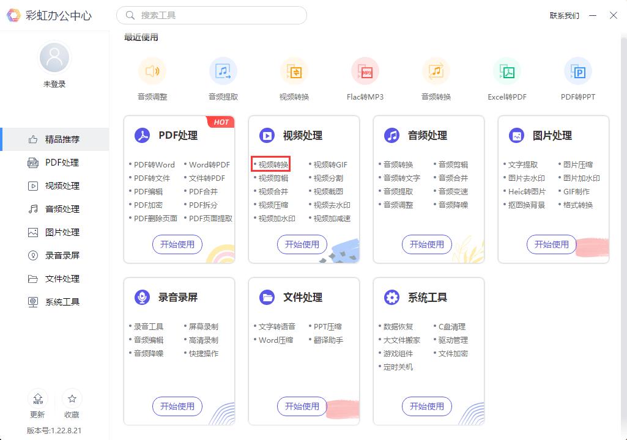
Task: Launch 视频转换 from the recent tools row
Action: coord(294,70)
